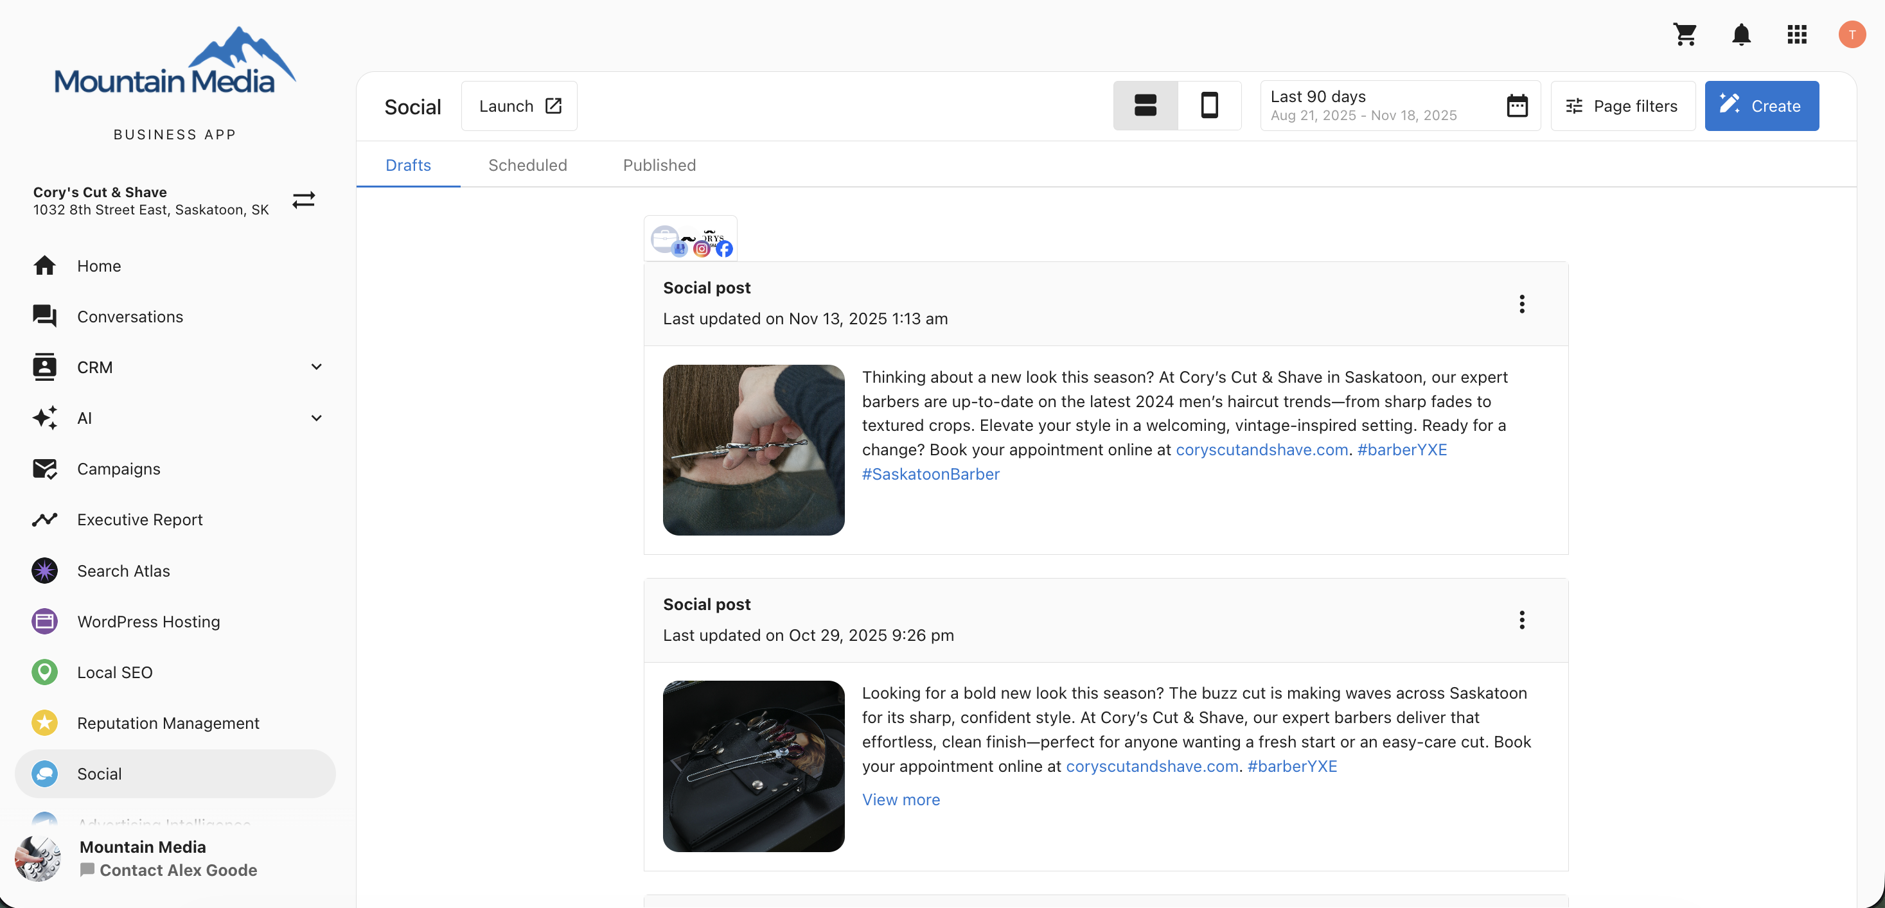1885x908 pixels.
Task: Open the shopping cart icon in the top bar
Action: (1685, 35)
